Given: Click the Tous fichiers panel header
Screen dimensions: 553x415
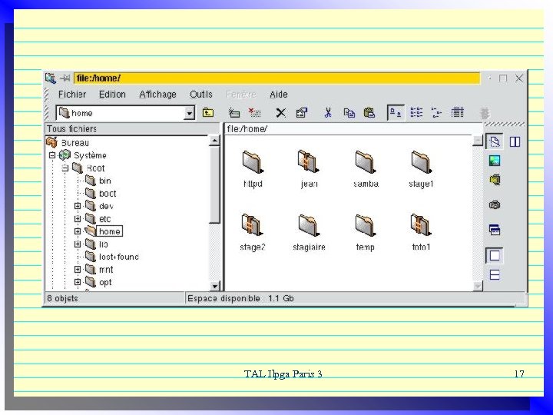Looking at the screenshot, I should 133,128.
